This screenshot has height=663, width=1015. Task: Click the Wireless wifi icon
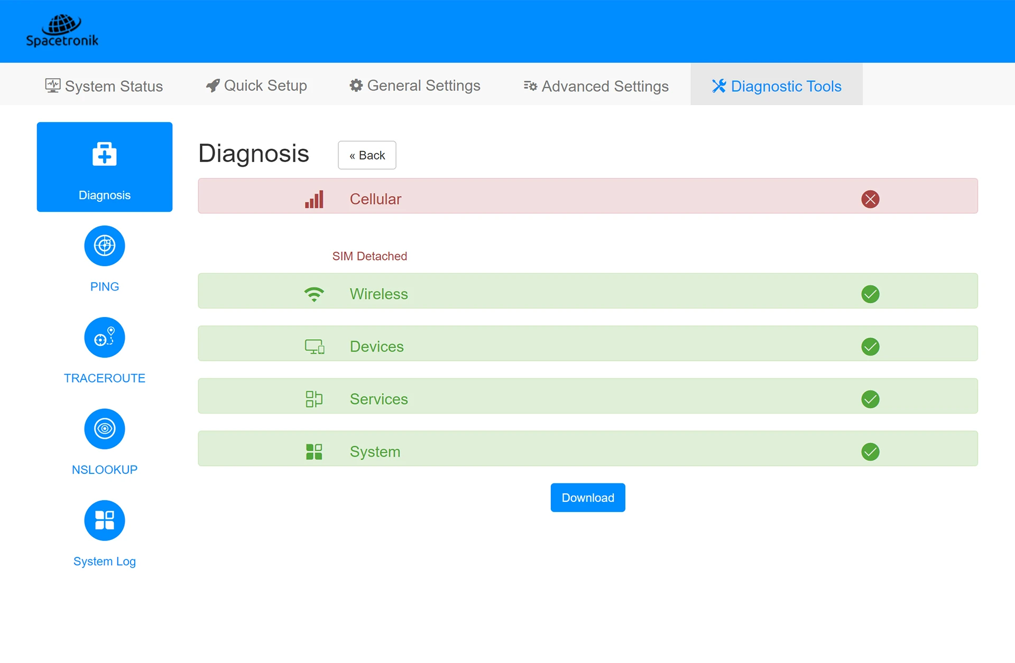314,294
